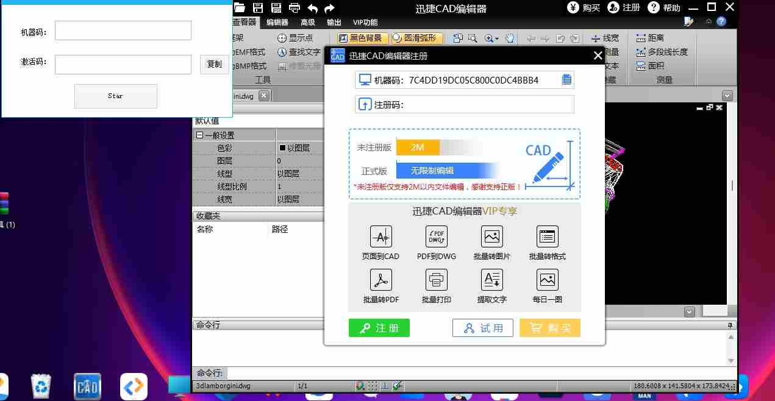Screen dimensions: 775x401
Task: Switch to the 高级 ribbon tab
Action: [x=308, y=22]
